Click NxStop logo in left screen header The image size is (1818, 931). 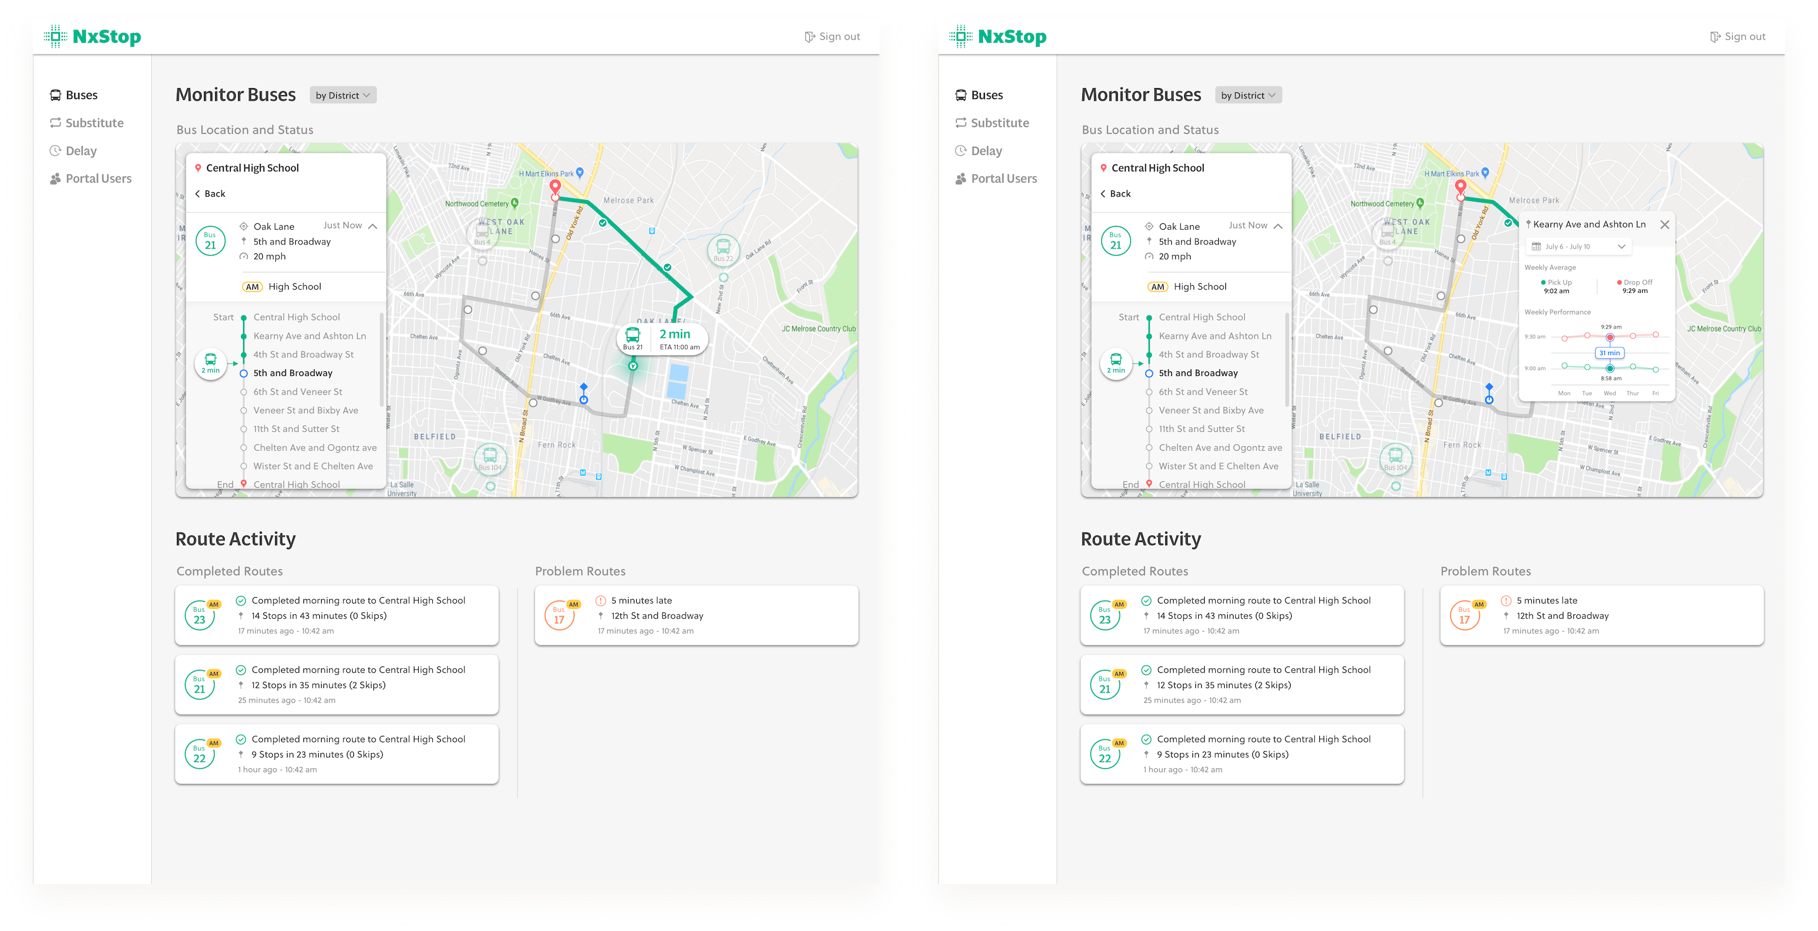(92, 36)
